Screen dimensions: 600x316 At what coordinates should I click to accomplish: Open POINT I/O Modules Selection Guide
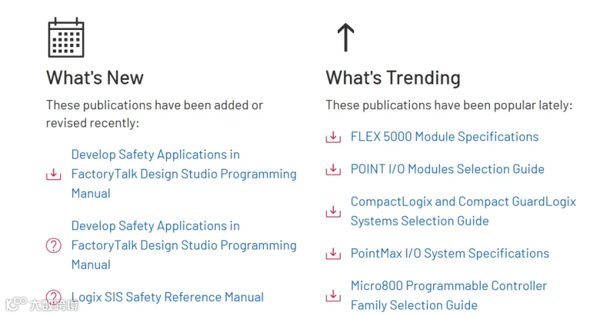tap(447, 169)
